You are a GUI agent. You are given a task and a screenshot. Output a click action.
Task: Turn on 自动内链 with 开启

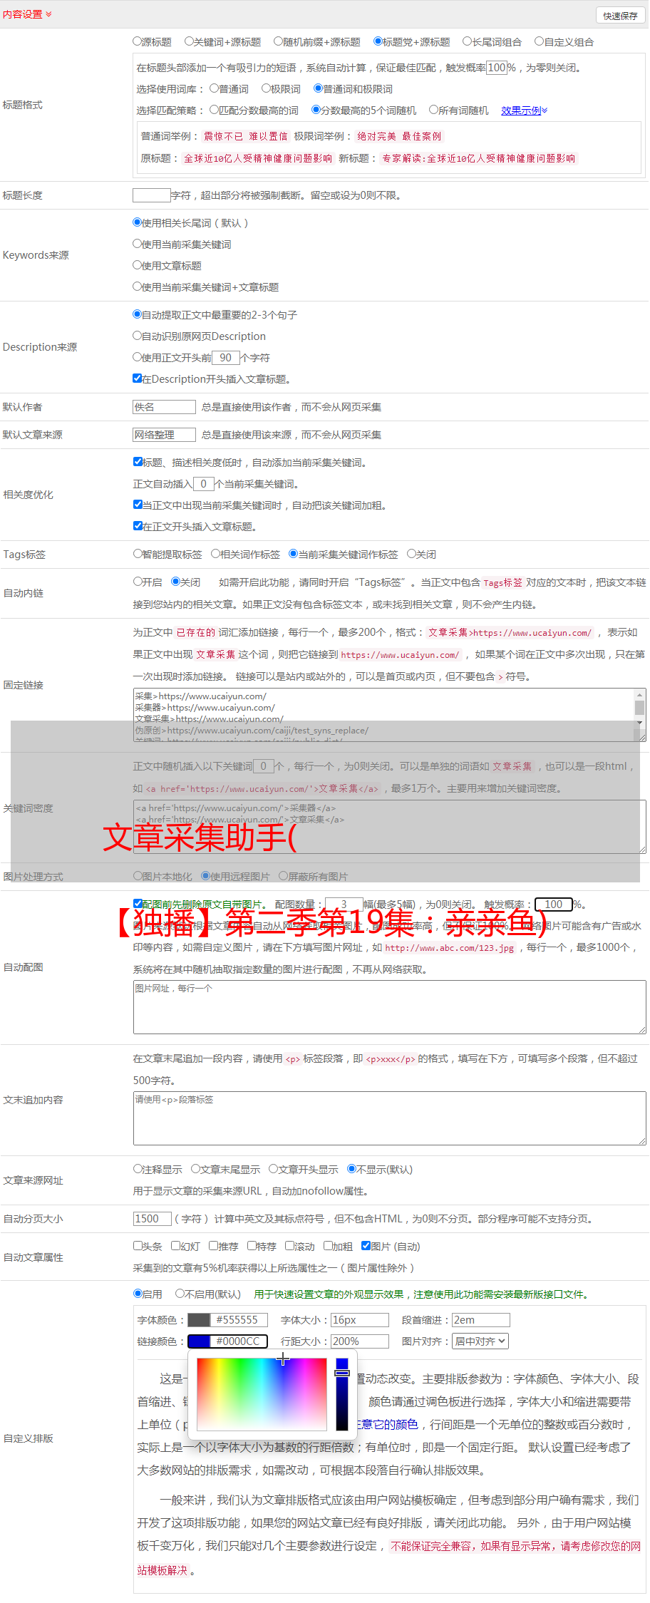pos(138,582)
